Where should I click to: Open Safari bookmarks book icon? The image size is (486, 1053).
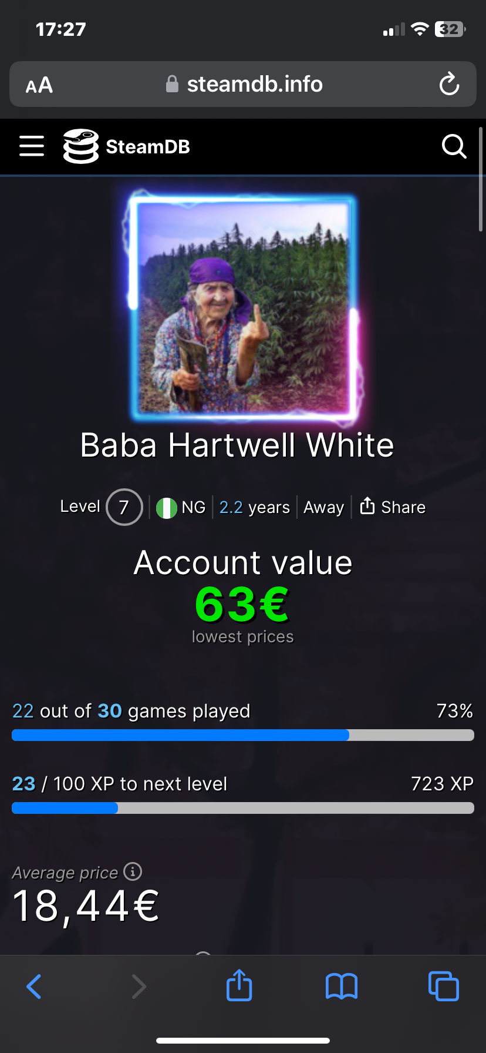tap(342, 987)
